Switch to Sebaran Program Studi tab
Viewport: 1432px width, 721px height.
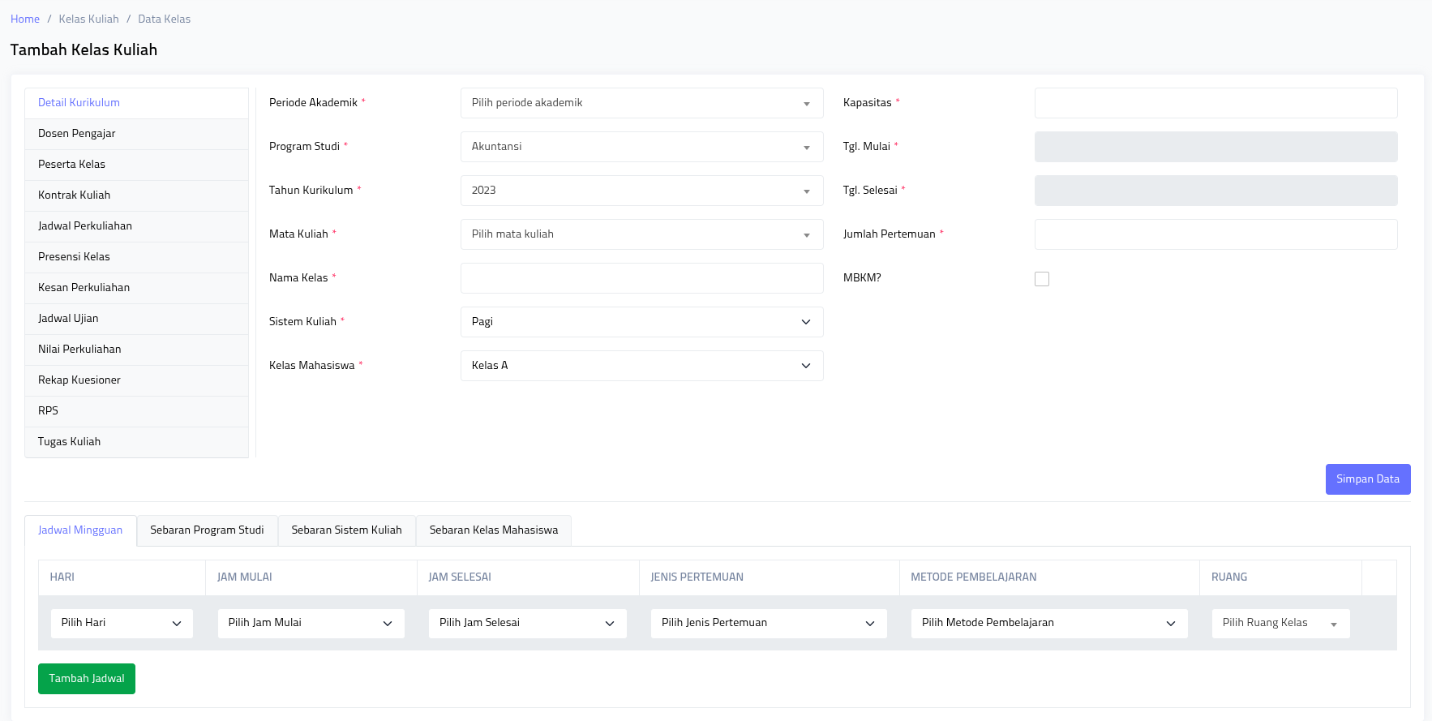(x=207, y=530)
